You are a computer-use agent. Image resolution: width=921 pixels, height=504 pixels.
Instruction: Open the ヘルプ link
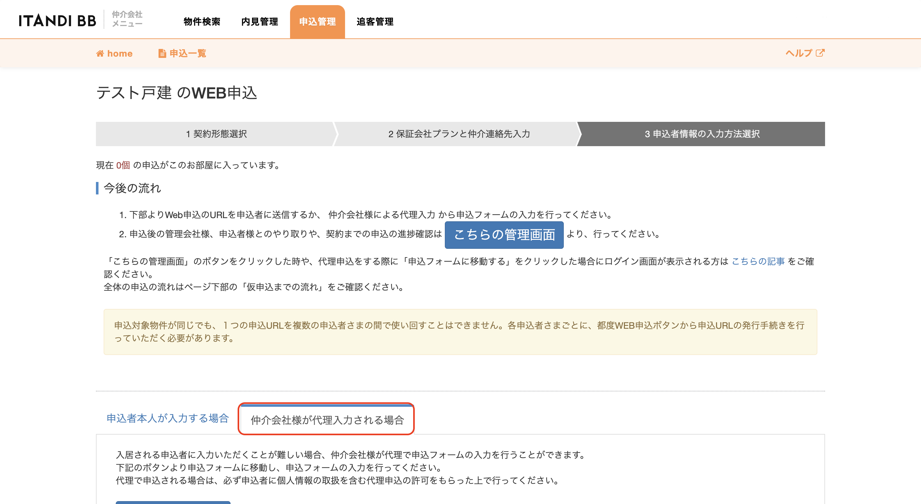click(805, 53)
